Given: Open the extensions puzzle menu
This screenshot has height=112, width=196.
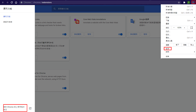Looking at the screenshot, I should click(184, 2).
